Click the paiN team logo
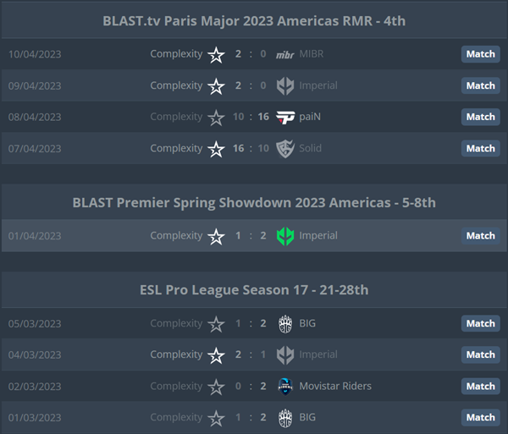Image resolution: width=508 pixels, height=434 pixels. pos(285,117)
